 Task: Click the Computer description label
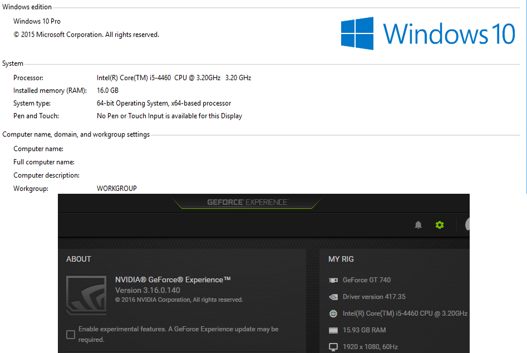(46, 175)
